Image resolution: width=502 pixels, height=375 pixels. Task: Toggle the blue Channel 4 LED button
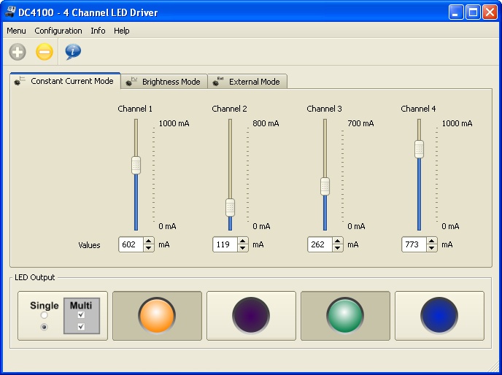[439, 316]
